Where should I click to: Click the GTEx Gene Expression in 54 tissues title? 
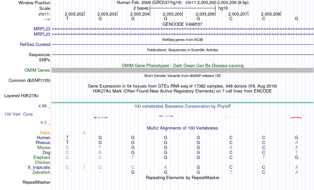(x=182, y=86)
